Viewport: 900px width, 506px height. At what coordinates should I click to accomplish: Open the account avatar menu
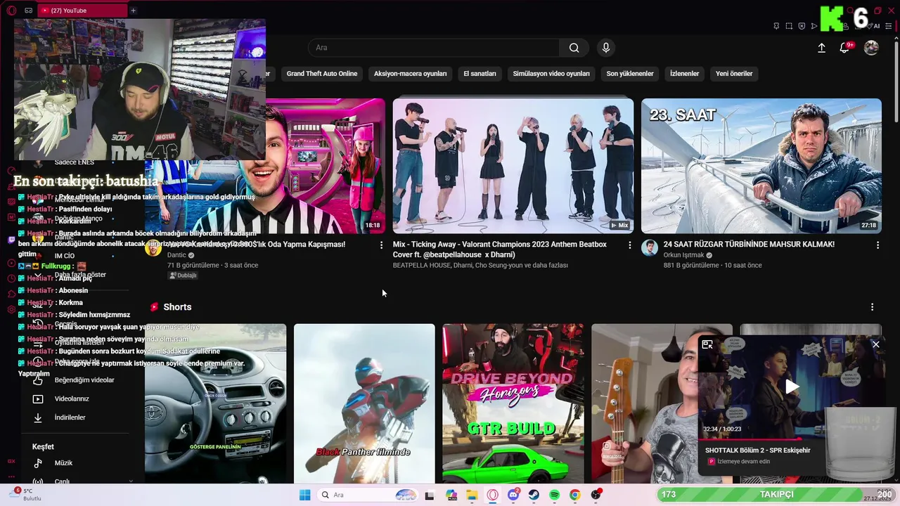[871, 48]
